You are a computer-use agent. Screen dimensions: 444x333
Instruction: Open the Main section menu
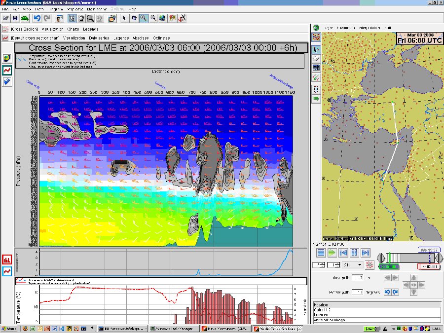point(97,9)
